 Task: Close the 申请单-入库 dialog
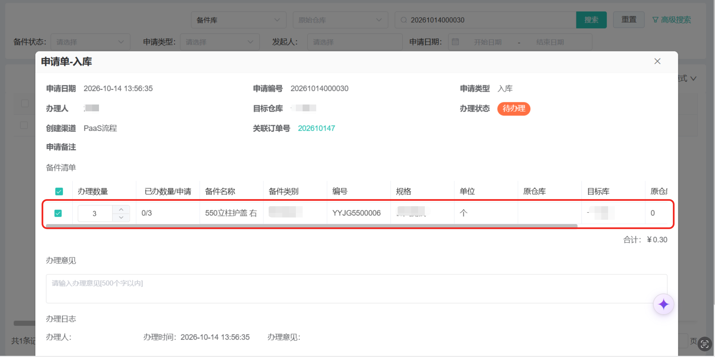(657, 61)
